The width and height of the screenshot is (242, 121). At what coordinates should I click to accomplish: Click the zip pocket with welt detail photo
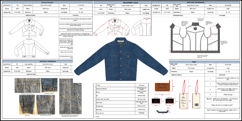[46, 105]
